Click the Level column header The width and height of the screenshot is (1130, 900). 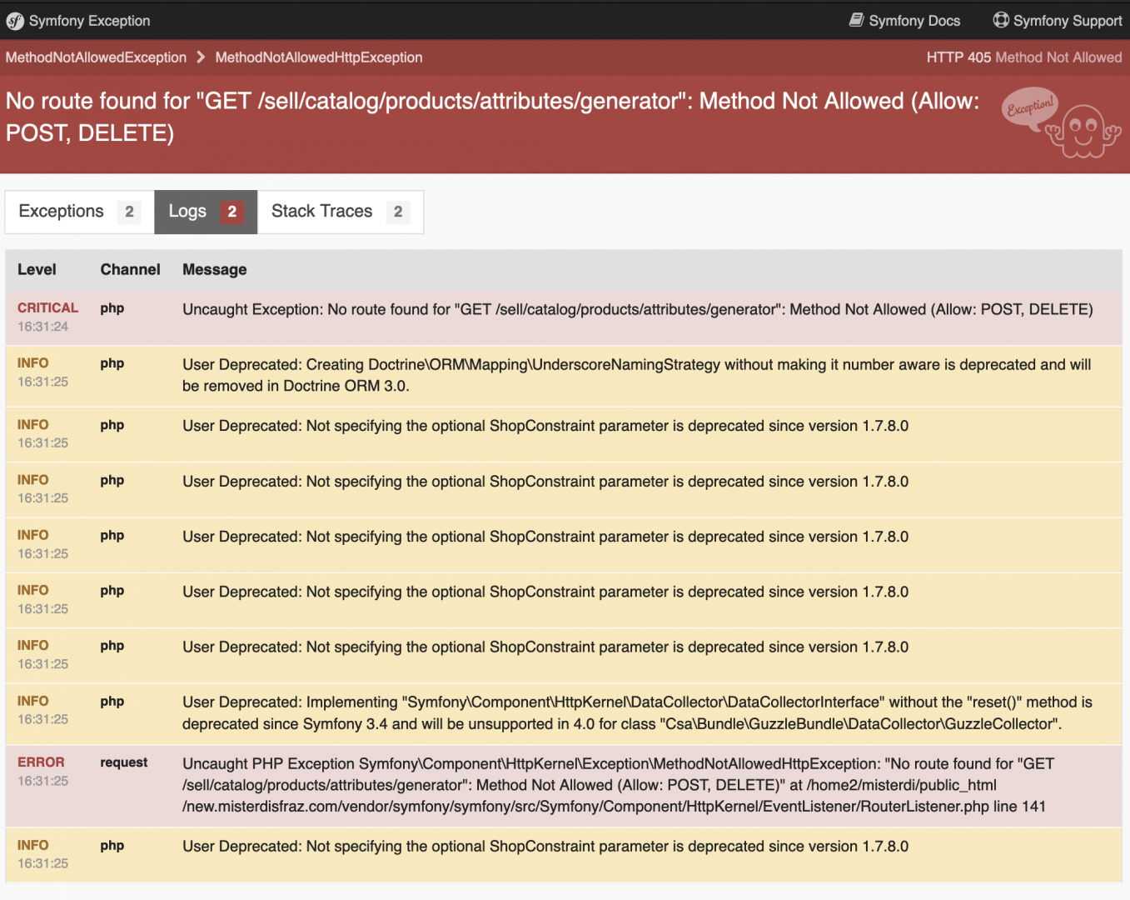[37, 269]
